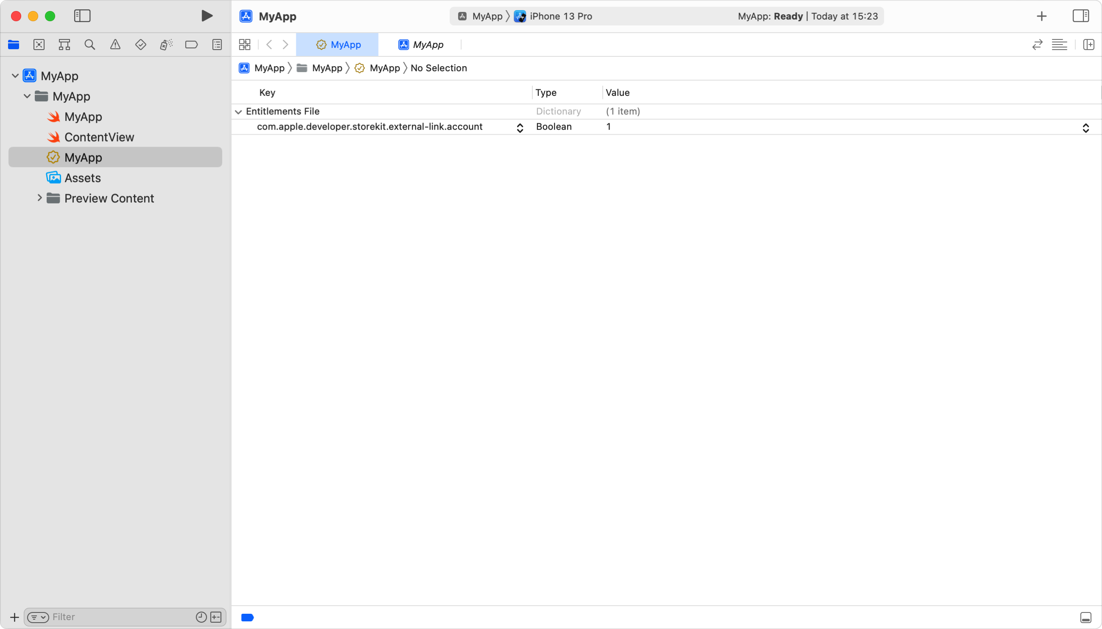This screenshot has width=1102, height=629.
Task: Toggle the Navigator panel icon
Action: click(83, 16)
